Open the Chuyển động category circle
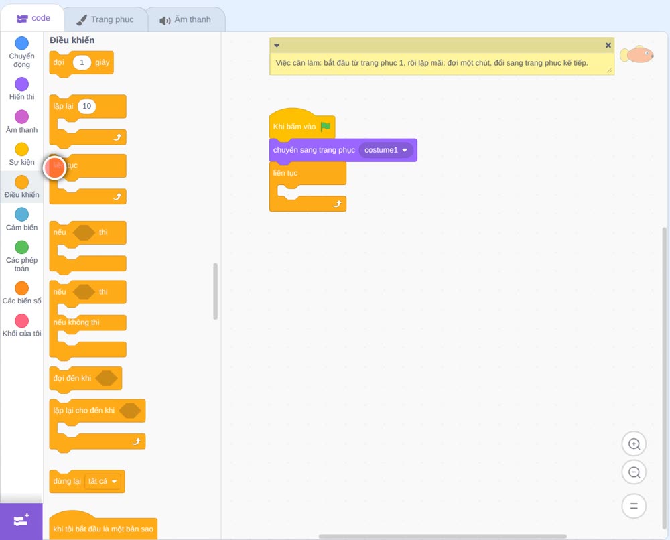Image resolution: width=670 pixels, height=540 pixels. point(22,43)
